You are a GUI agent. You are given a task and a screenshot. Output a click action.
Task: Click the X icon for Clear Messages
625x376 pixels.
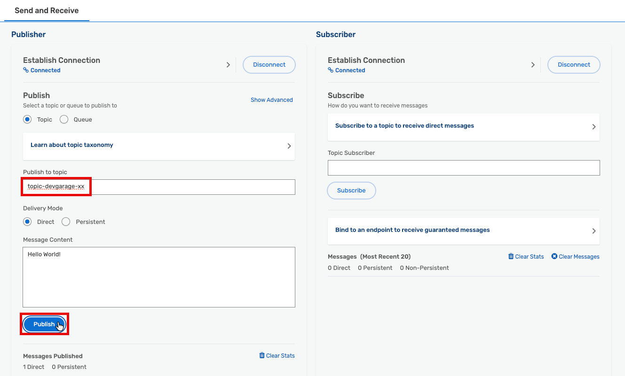[x=554, y=256]
